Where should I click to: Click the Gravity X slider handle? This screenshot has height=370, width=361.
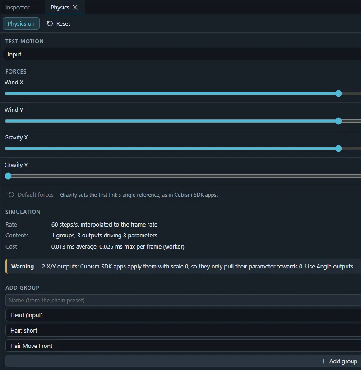coord(338,148)
